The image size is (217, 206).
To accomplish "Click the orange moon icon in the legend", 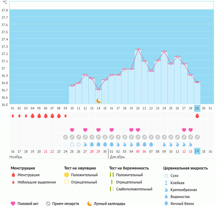I will [90, 204].
